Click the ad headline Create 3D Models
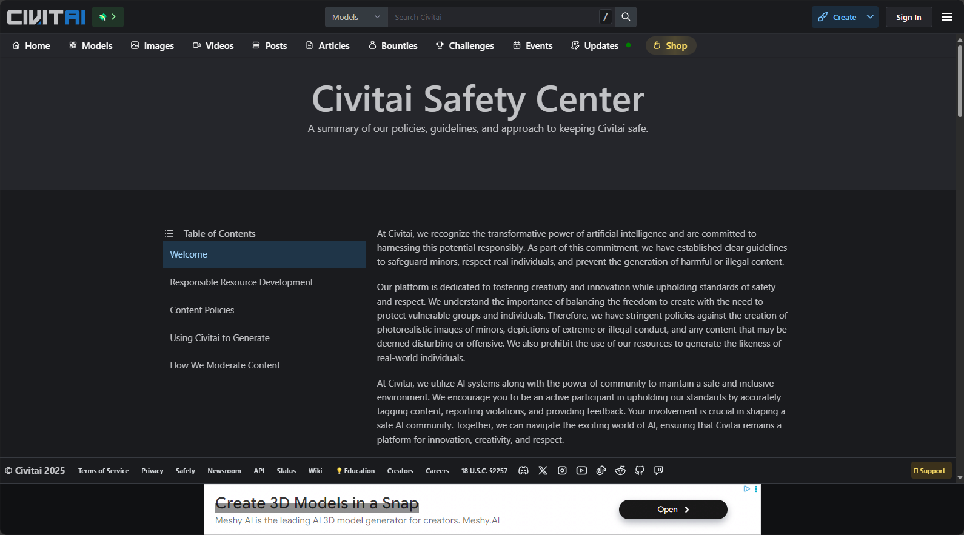The height and width of the screenshot is (535, 964). tap(316, 503)
